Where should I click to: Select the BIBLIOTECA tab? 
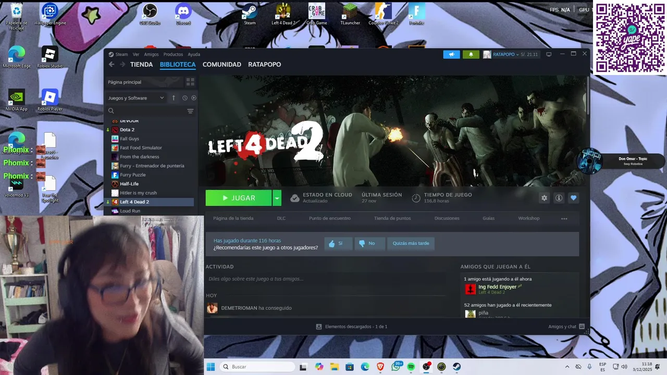[x=178, y=65]
